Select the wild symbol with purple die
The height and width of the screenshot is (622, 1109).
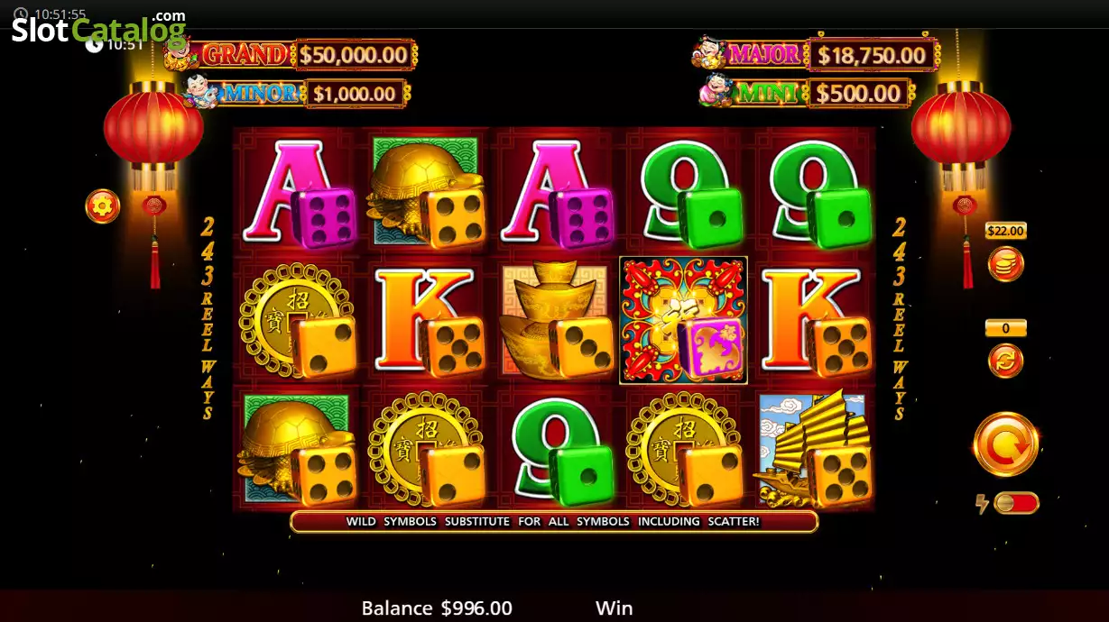click(683, 320)
